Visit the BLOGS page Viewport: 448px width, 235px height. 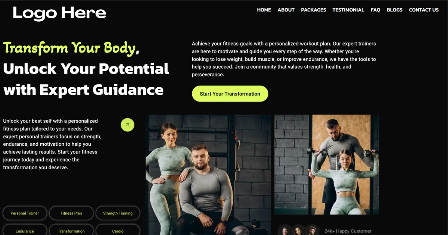tap(395, 10)
